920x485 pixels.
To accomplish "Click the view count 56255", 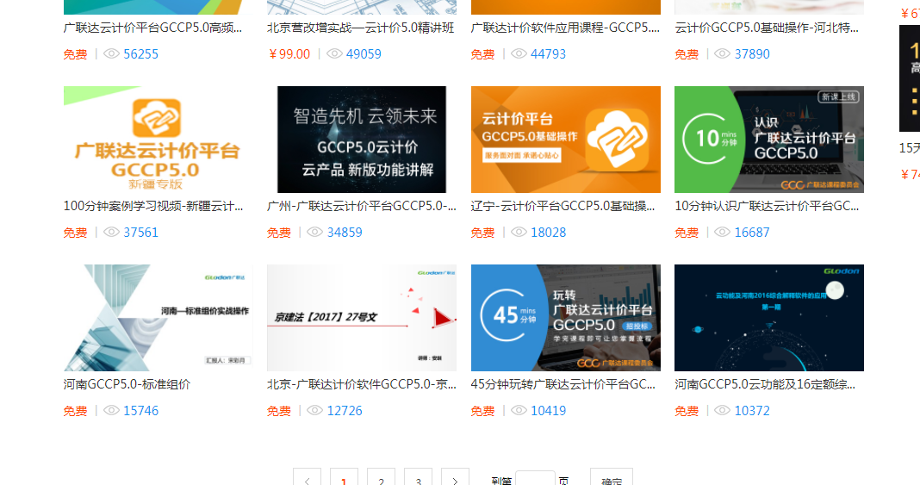I will click(140, 54).
